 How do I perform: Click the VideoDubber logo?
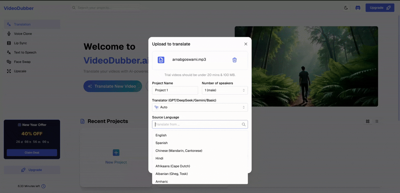click(19, 9)
